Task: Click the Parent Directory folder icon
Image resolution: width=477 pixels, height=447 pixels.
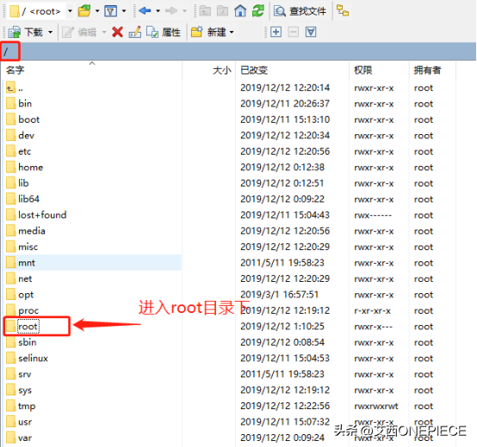Action: [x=205, y=11]
